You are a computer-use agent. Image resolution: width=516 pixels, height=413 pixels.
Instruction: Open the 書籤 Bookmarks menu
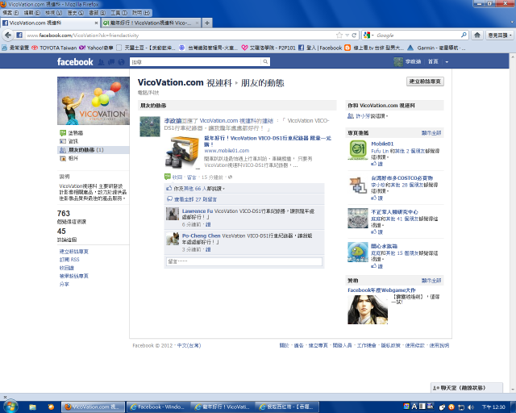(98, 13)
